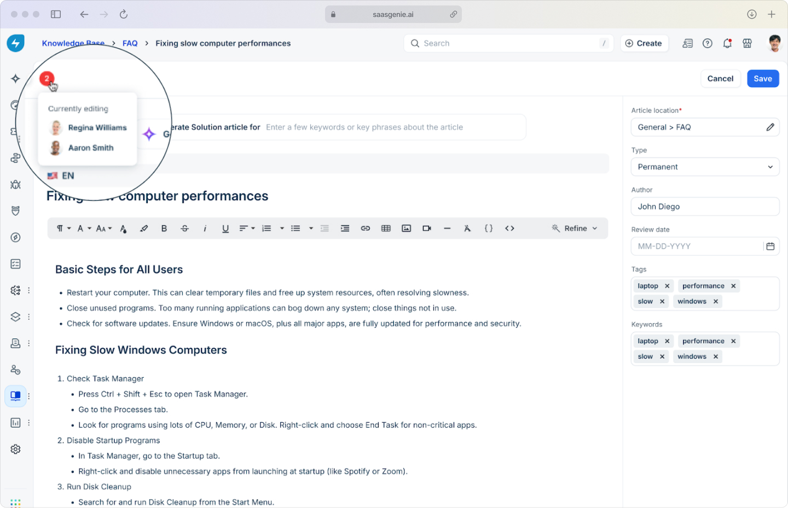Clear formatting using the eraser-A toolbar icon
Screen dimensions: 788x508
point(467,228)
